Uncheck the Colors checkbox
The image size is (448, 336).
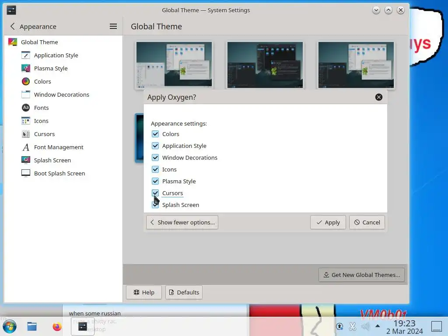(155, 134)
